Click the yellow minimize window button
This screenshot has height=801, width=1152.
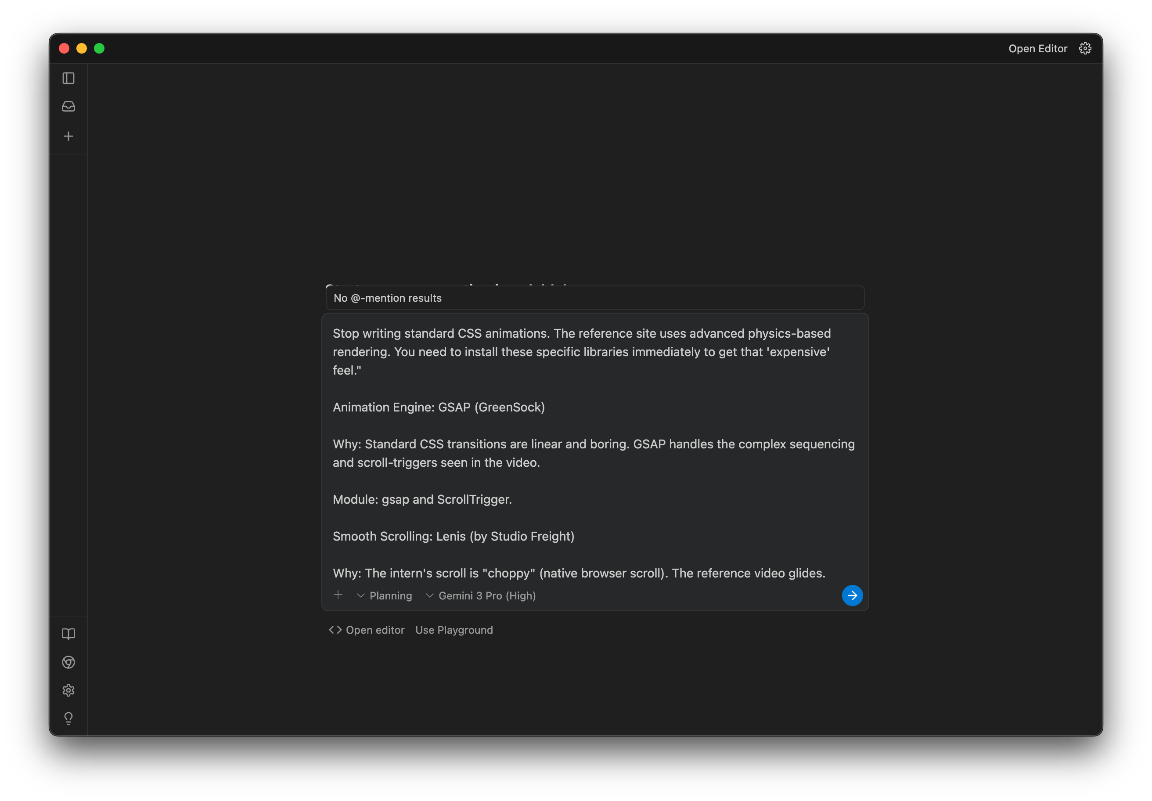click(82, 48)
